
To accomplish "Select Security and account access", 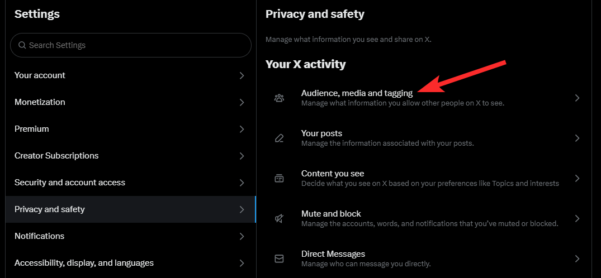I will 70,183.
